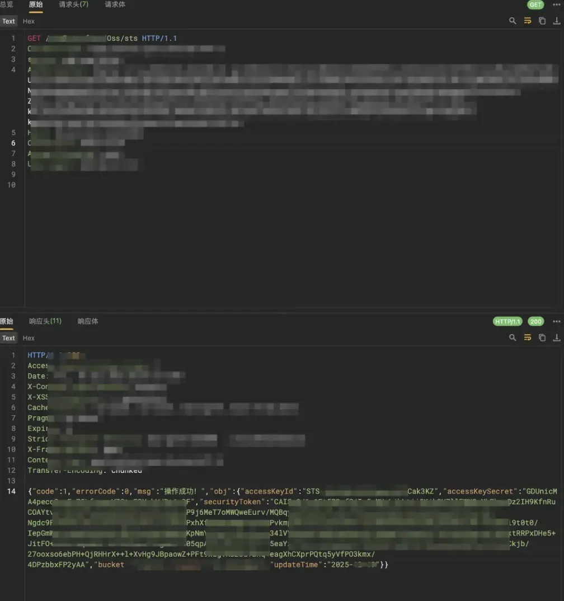Download the raw response content
Screen dimensions: 564x601
pyautogui.click(x=557, y=337)
